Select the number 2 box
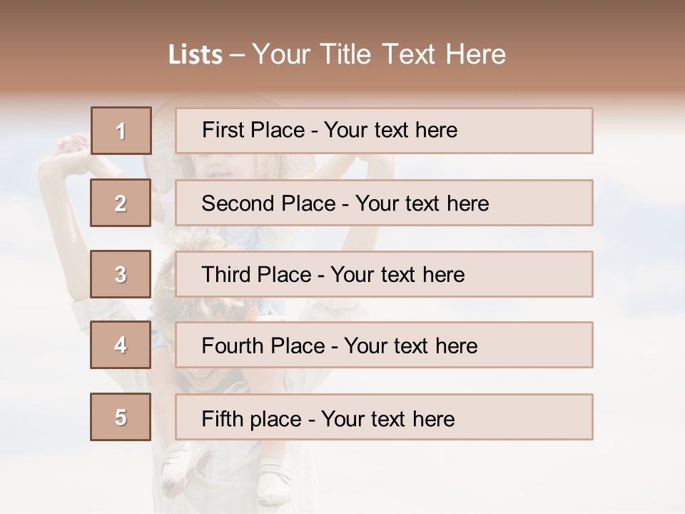This screenshot has width=685, height=514. (x=121, y=203)
